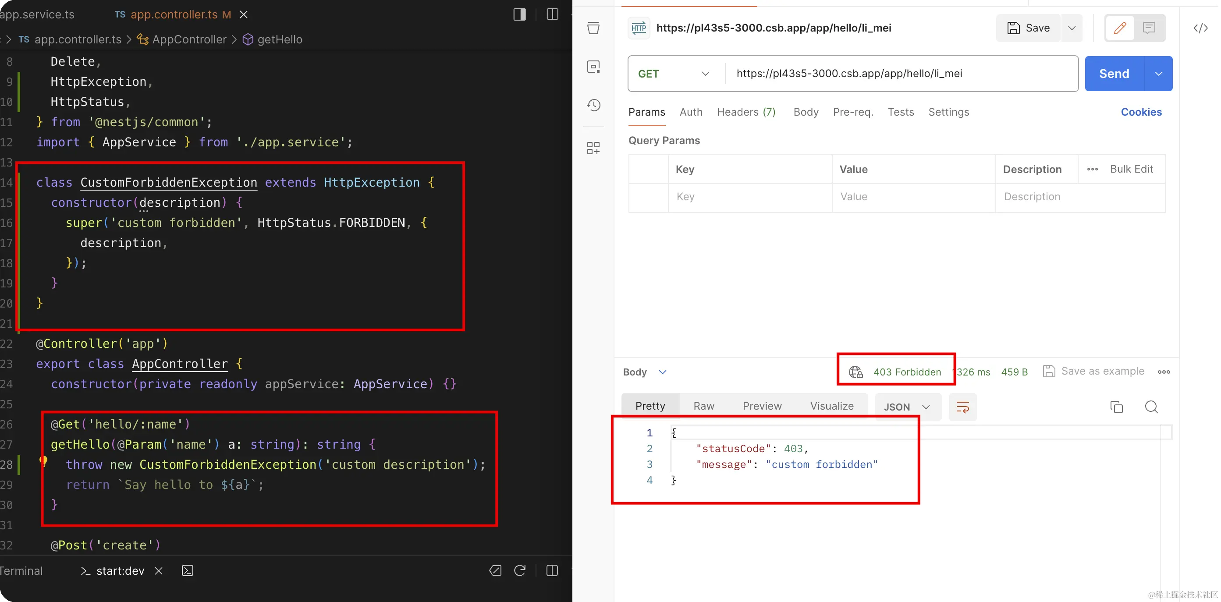Open the GET method dropdown
The image size is (1221, 602).
[674, 74]
